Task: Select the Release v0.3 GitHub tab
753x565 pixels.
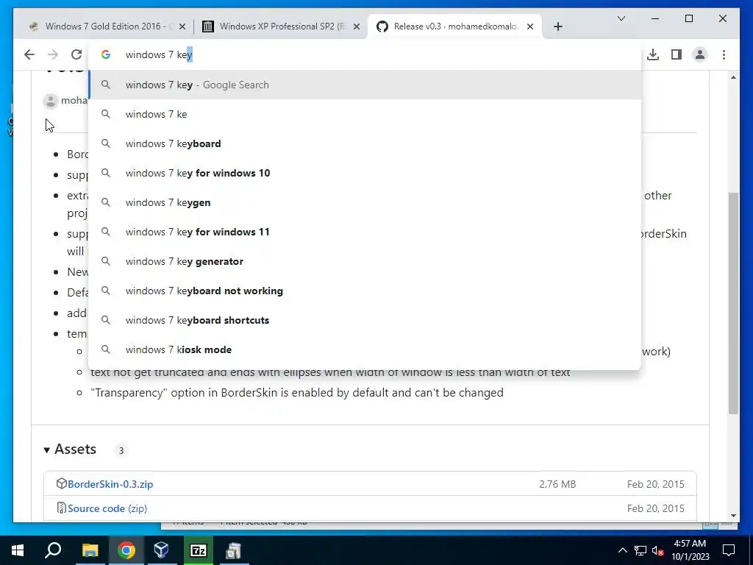Action: click(454, 26)
